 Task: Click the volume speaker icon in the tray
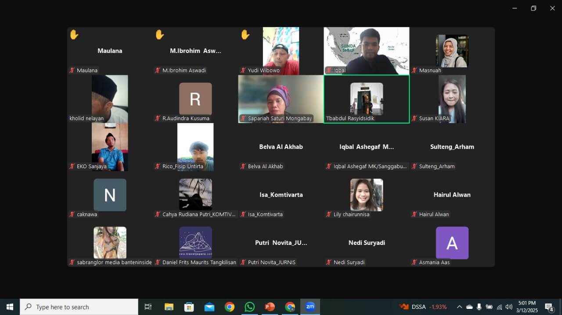[x=509, y=307]
